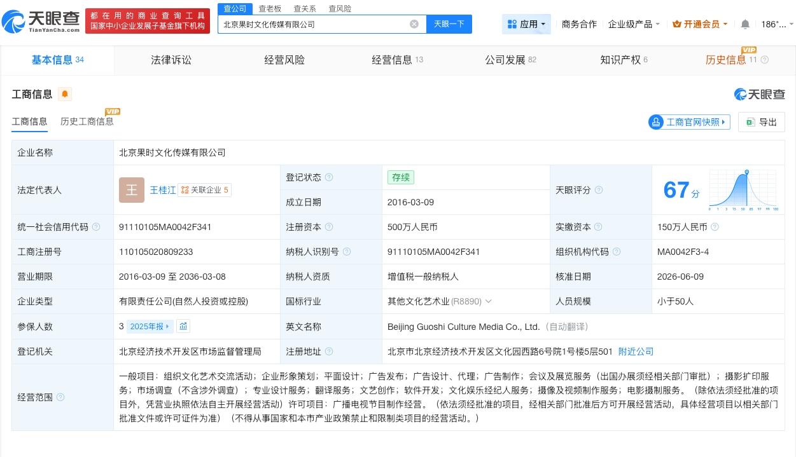Open the 基本信息 tab
796x457 pixels.
point(57,60)
